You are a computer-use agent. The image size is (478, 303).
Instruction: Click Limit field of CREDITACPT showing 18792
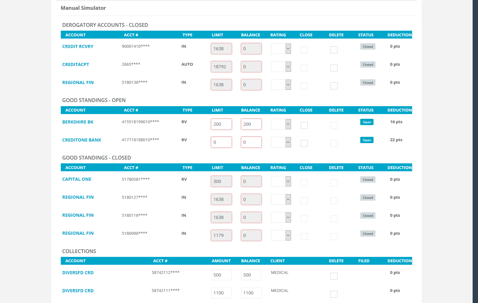[x=221, y=67]
